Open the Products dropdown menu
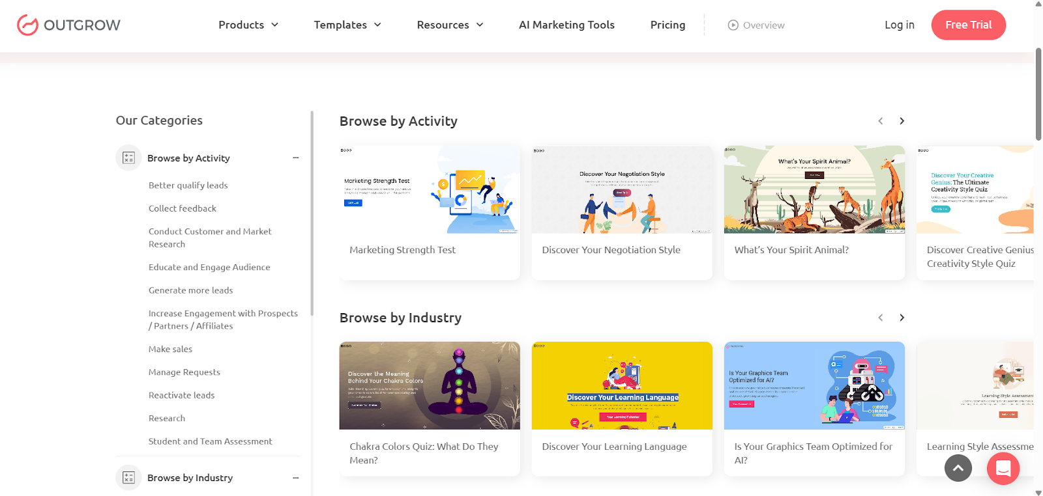The width and height of the screenshot is (1043, 496). tap(248, 25)
